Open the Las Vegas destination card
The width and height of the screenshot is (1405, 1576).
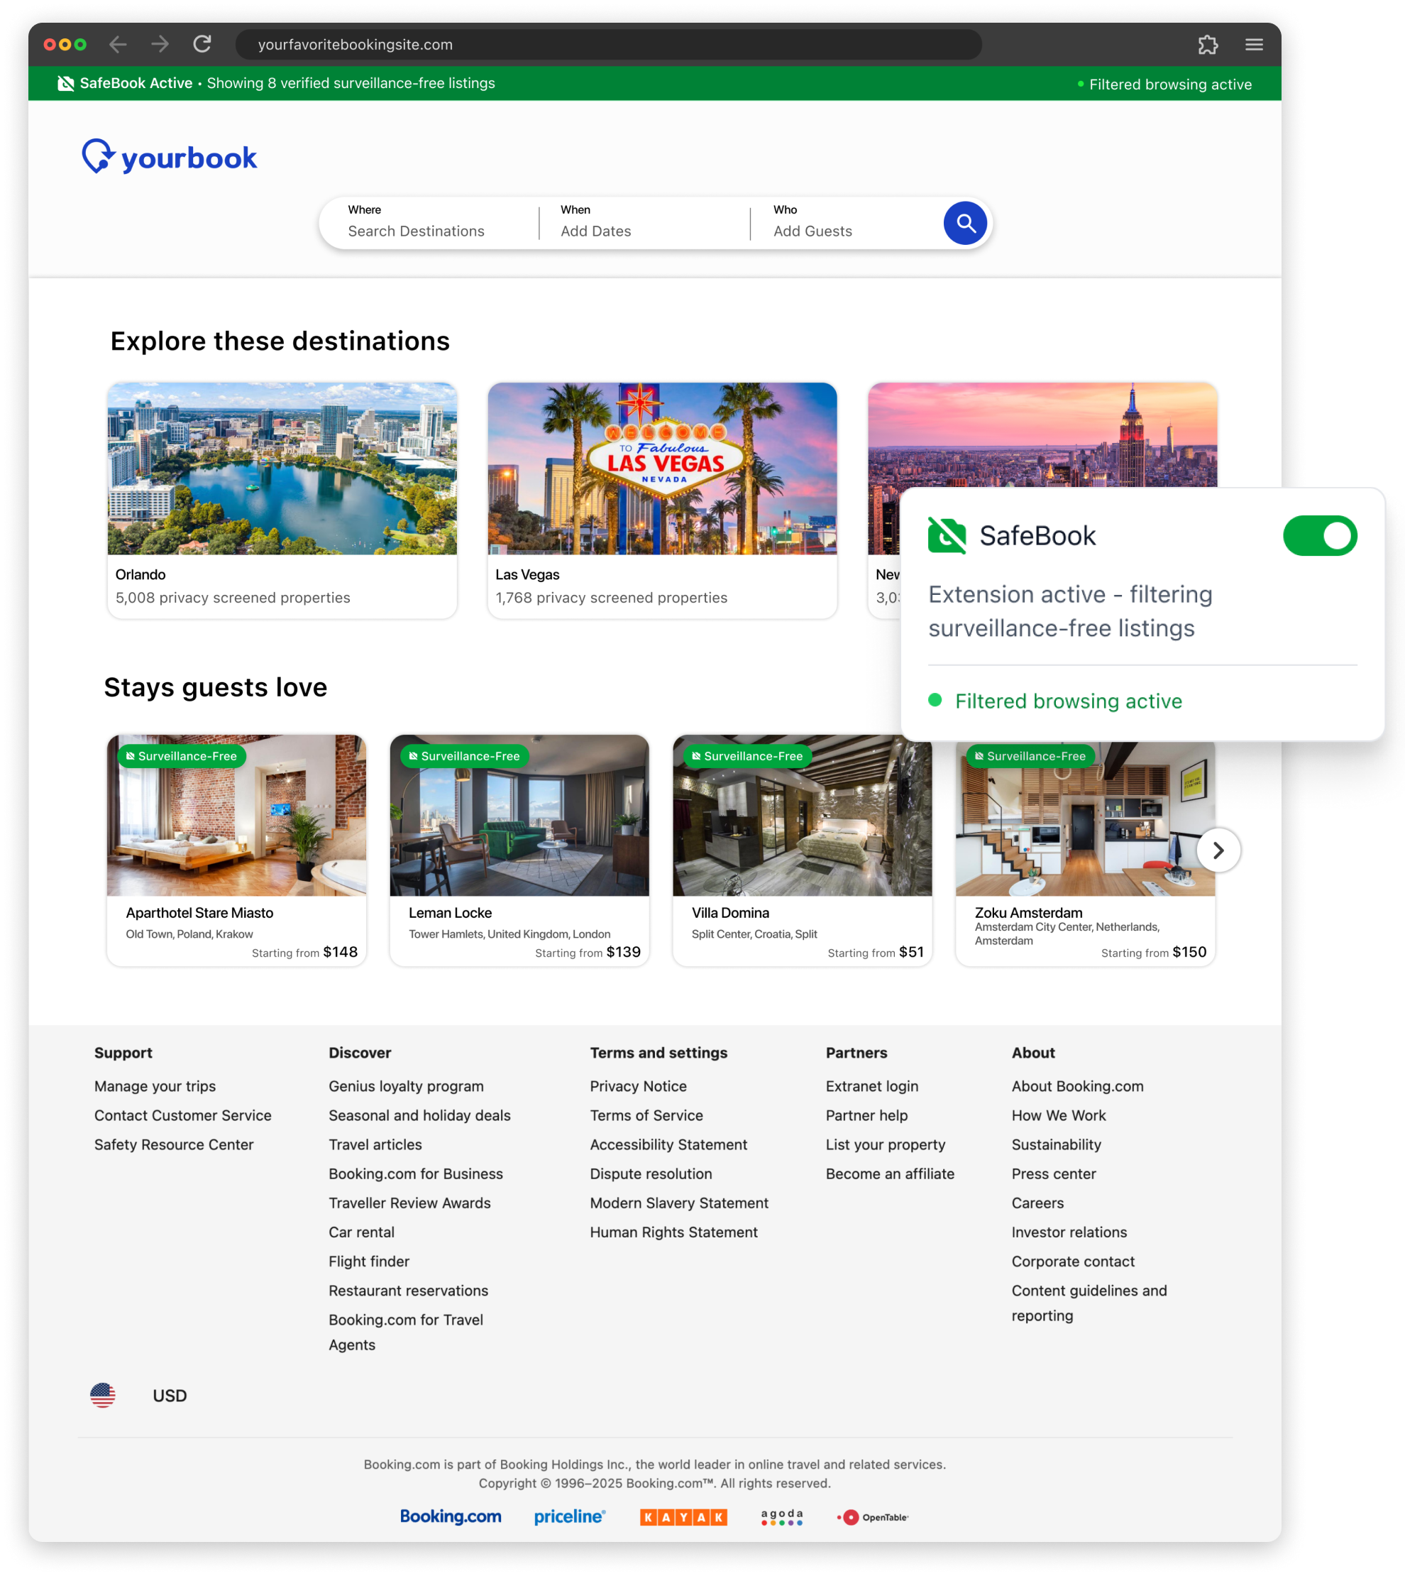pyautogui.click(x=661, y=499)
